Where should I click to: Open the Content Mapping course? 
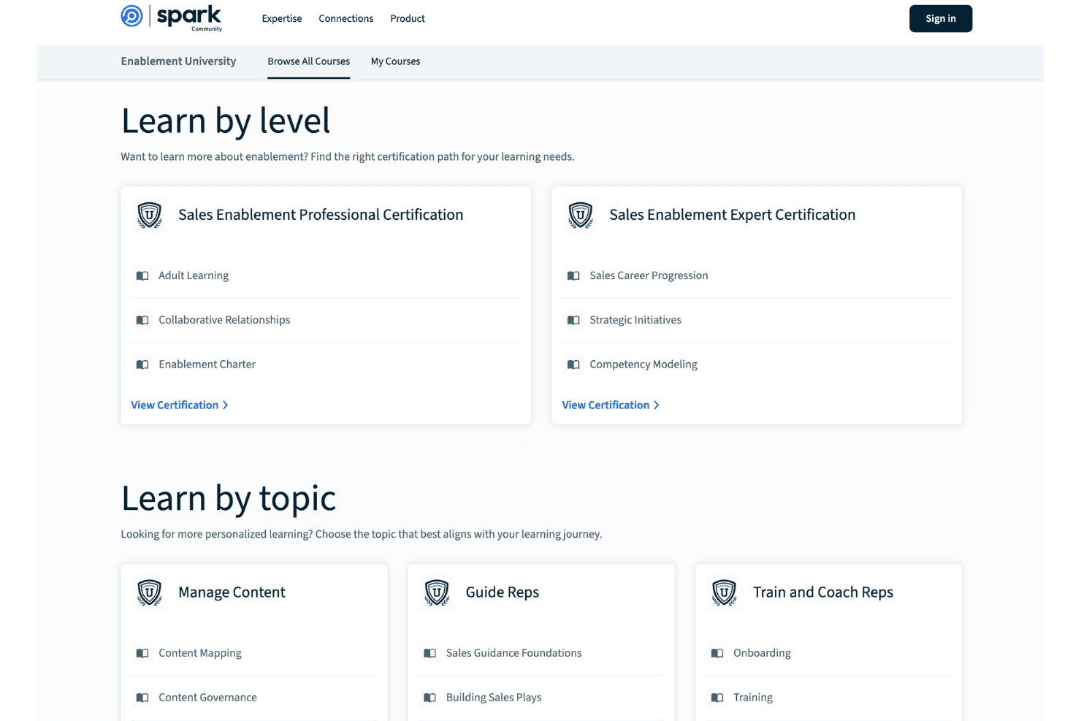pyautogui.click(x=200, y=653)
